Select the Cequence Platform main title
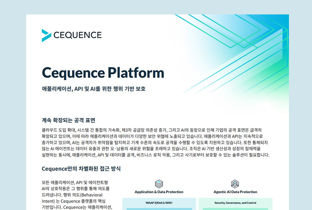The height and width of the screenshot is (210, 312). click(x=103, y=73)
